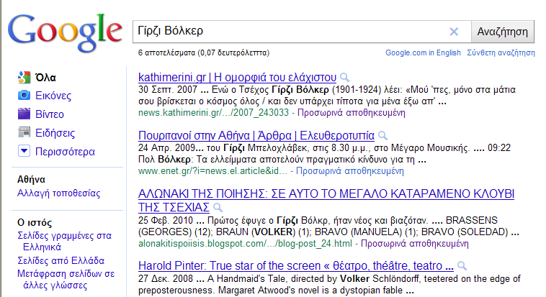
Task: Click the Όλα colored squares icon
Action: point(24,77)
